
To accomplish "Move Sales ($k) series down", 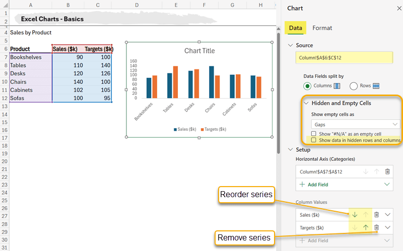I will (355, 215).
